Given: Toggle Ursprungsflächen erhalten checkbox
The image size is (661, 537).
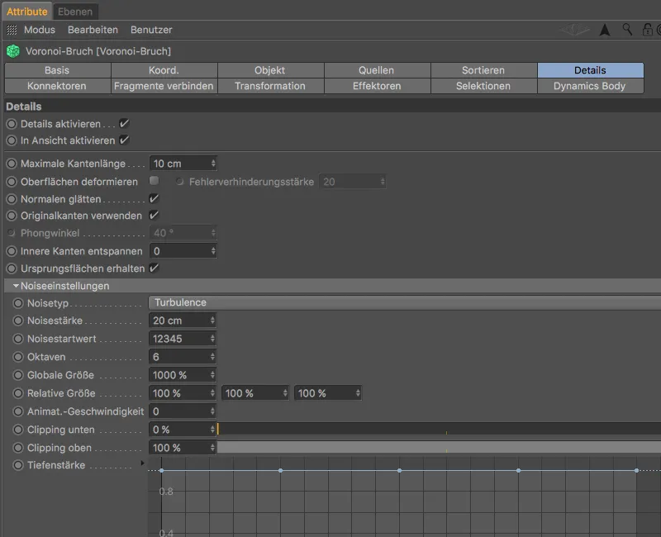Looking at the screenshot, I should pyautogui.click(x=155, y=268).
